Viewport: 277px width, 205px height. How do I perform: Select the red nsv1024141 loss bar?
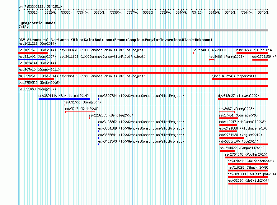(x=143, y=66)
